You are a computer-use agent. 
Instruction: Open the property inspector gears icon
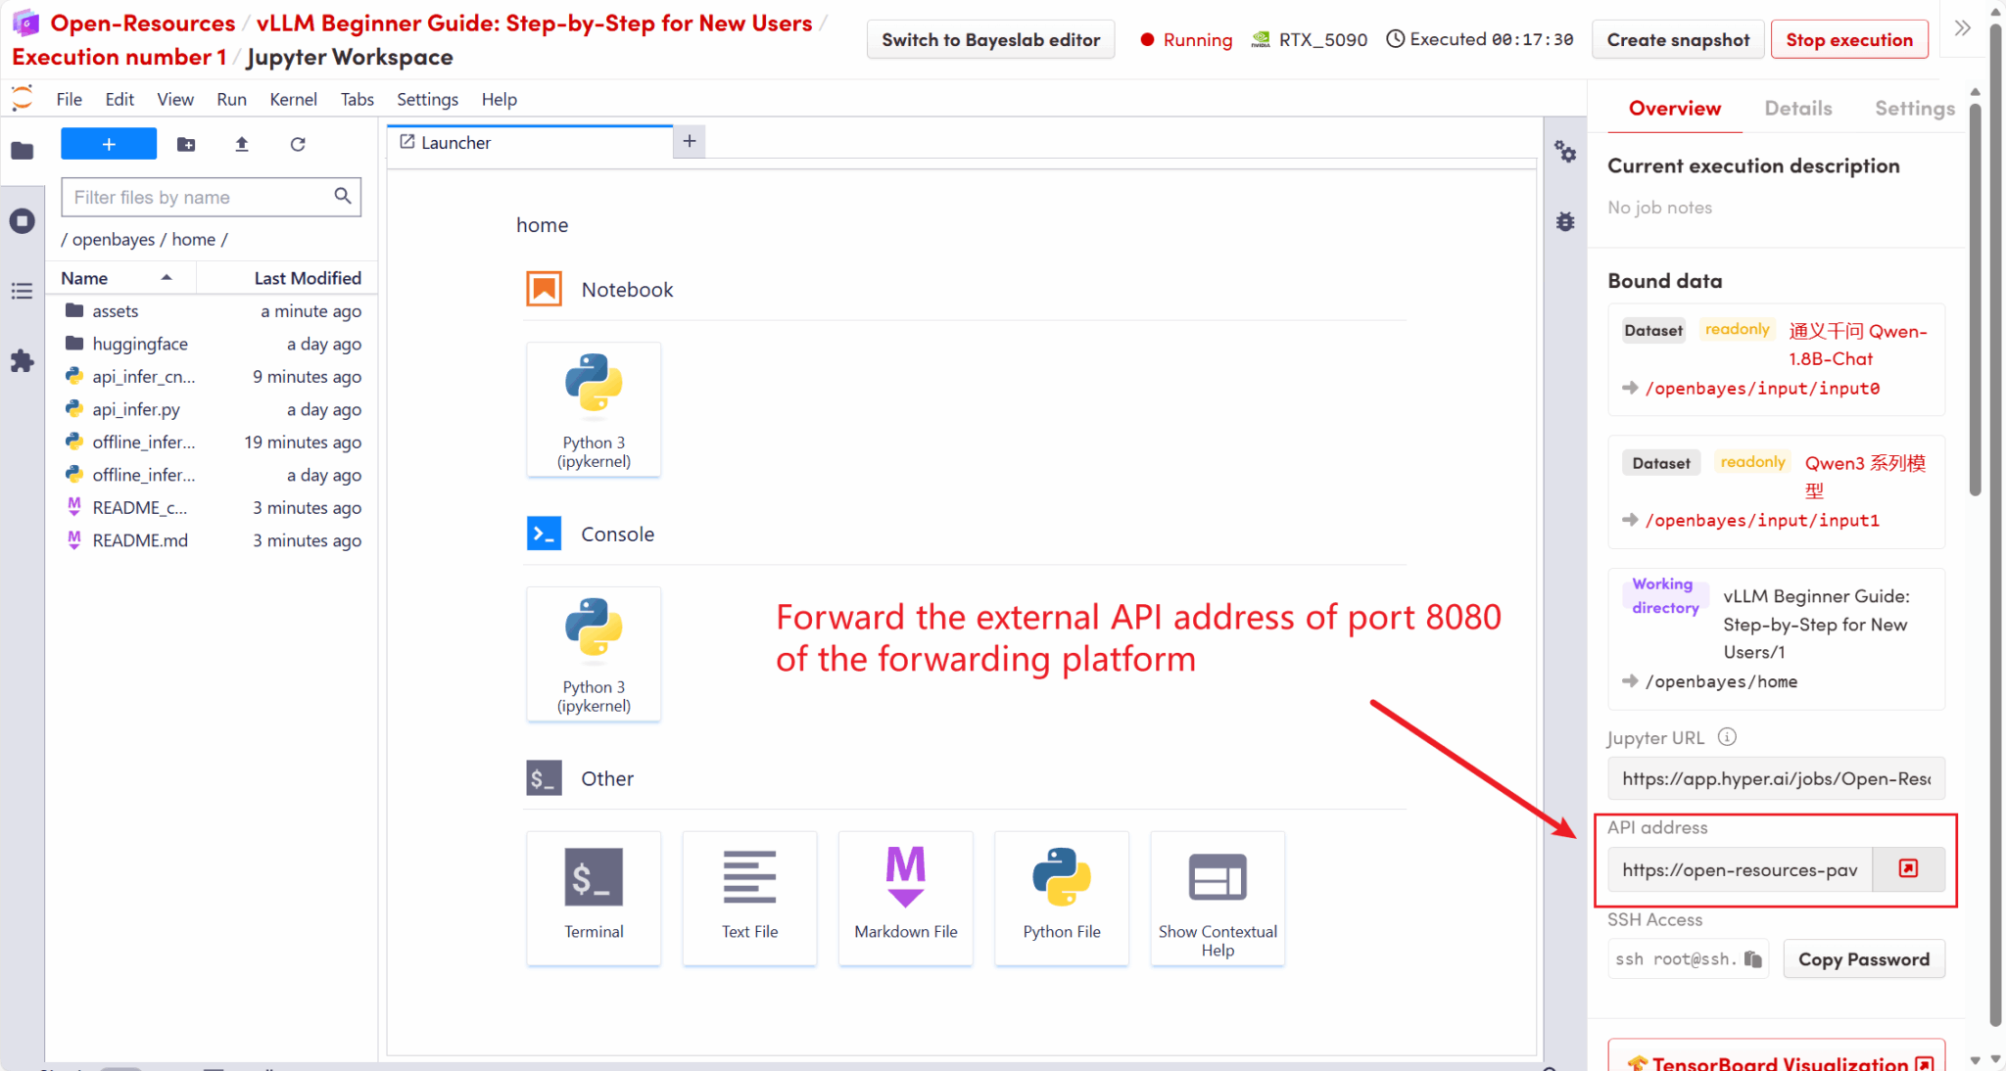[1565, 152]
